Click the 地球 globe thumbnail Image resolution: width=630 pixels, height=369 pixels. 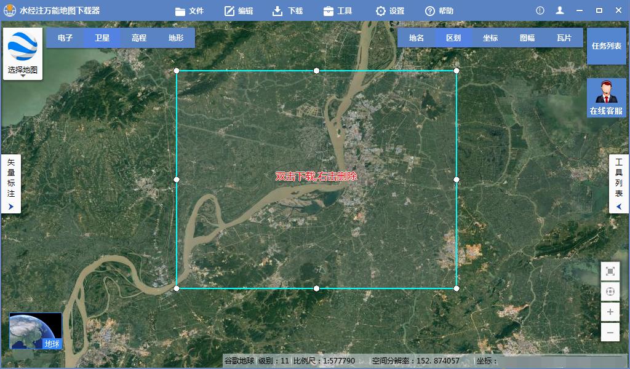[x=36, y=331]
